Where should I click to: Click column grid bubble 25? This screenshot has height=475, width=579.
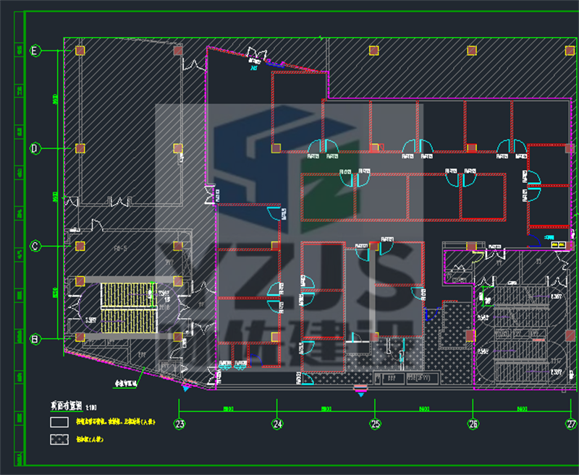coord(375,424)
